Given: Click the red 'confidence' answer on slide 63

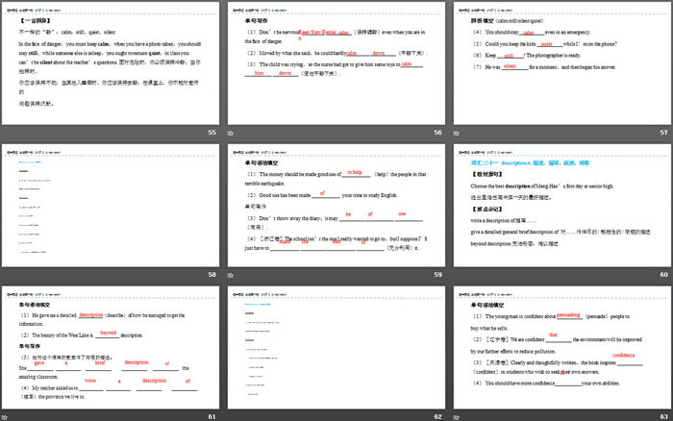Looking at the screenshot, I should click(x=624, y=356).
